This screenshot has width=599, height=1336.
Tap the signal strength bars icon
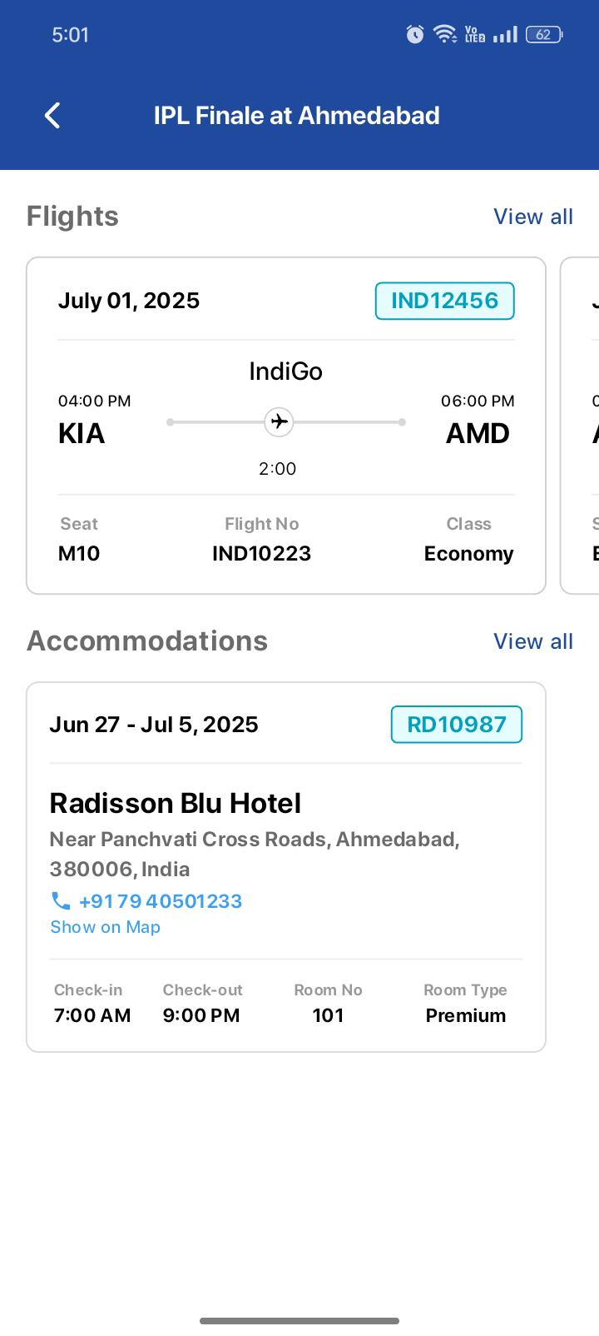pyautogui.click(x=505, y=34)
